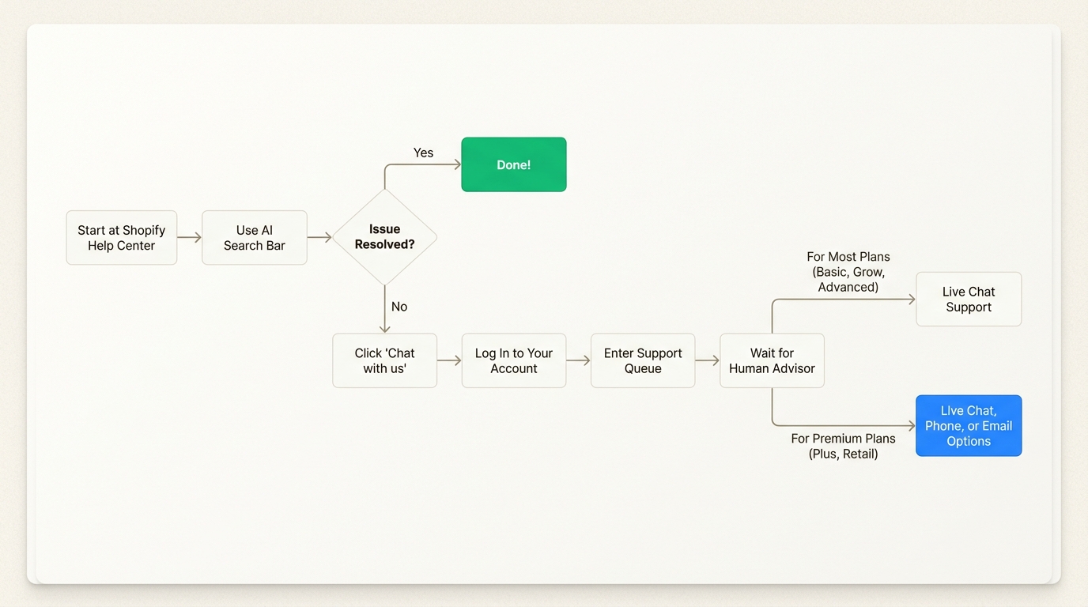Open the 'Live Chat Support' node
The image size is (1088, 607).
tap(968, 300)
